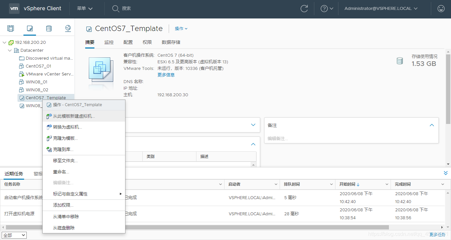Open the 排队时间 column filter arrow

coord(331,184)
